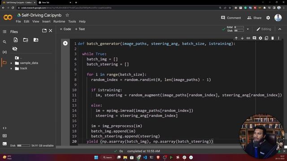Viewport: 287px width, 161px height.
Task: Run the batch_generator code cell
Action: coord(65,43)
